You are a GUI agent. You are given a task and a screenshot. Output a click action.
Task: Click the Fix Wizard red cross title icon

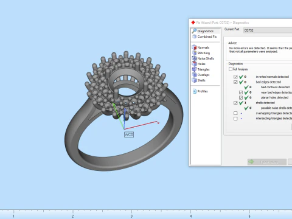click(193, 23)
